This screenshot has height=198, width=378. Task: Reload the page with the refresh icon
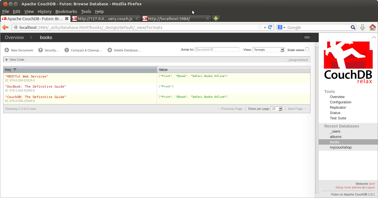point(270,27)
